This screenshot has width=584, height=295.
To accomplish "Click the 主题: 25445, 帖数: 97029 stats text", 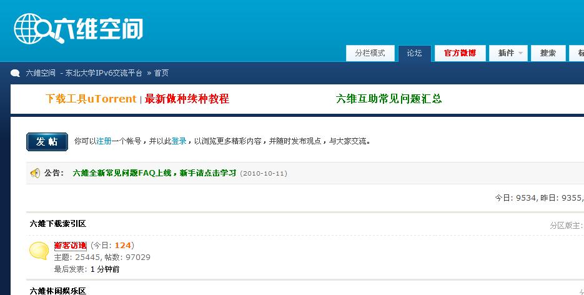I will [x=102, y=257].
